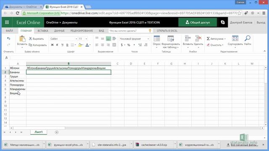Open the app launcher waffle icon
Image resolution: width=269 pixels, height=151 pixels.
(7, 22)
